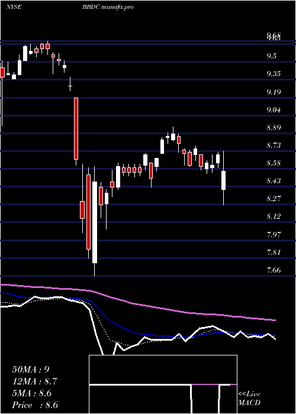Select the 7.97 price level label

(274, 234)
